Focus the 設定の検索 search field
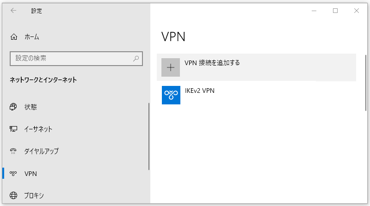Image resolution: width=370 pixels, height=206 pixels. (x=76, y=59)
